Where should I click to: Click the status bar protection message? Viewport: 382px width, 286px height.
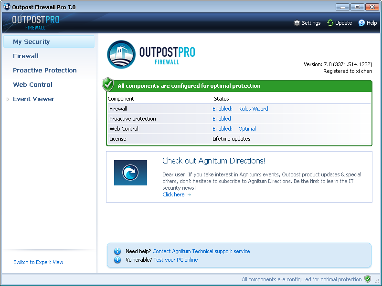pos(302,279)
